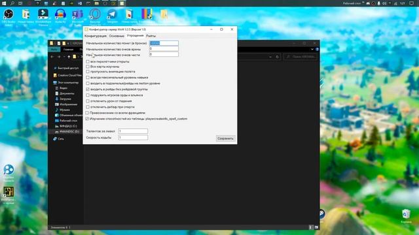The height and width of the screenshot is (235, 419).
Task: Expand the Explorer ribbon chevron
Action: (312, 50)
